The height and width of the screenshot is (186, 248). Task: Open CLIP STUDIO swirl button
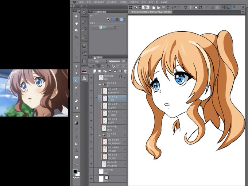click(x=146, y=7)
